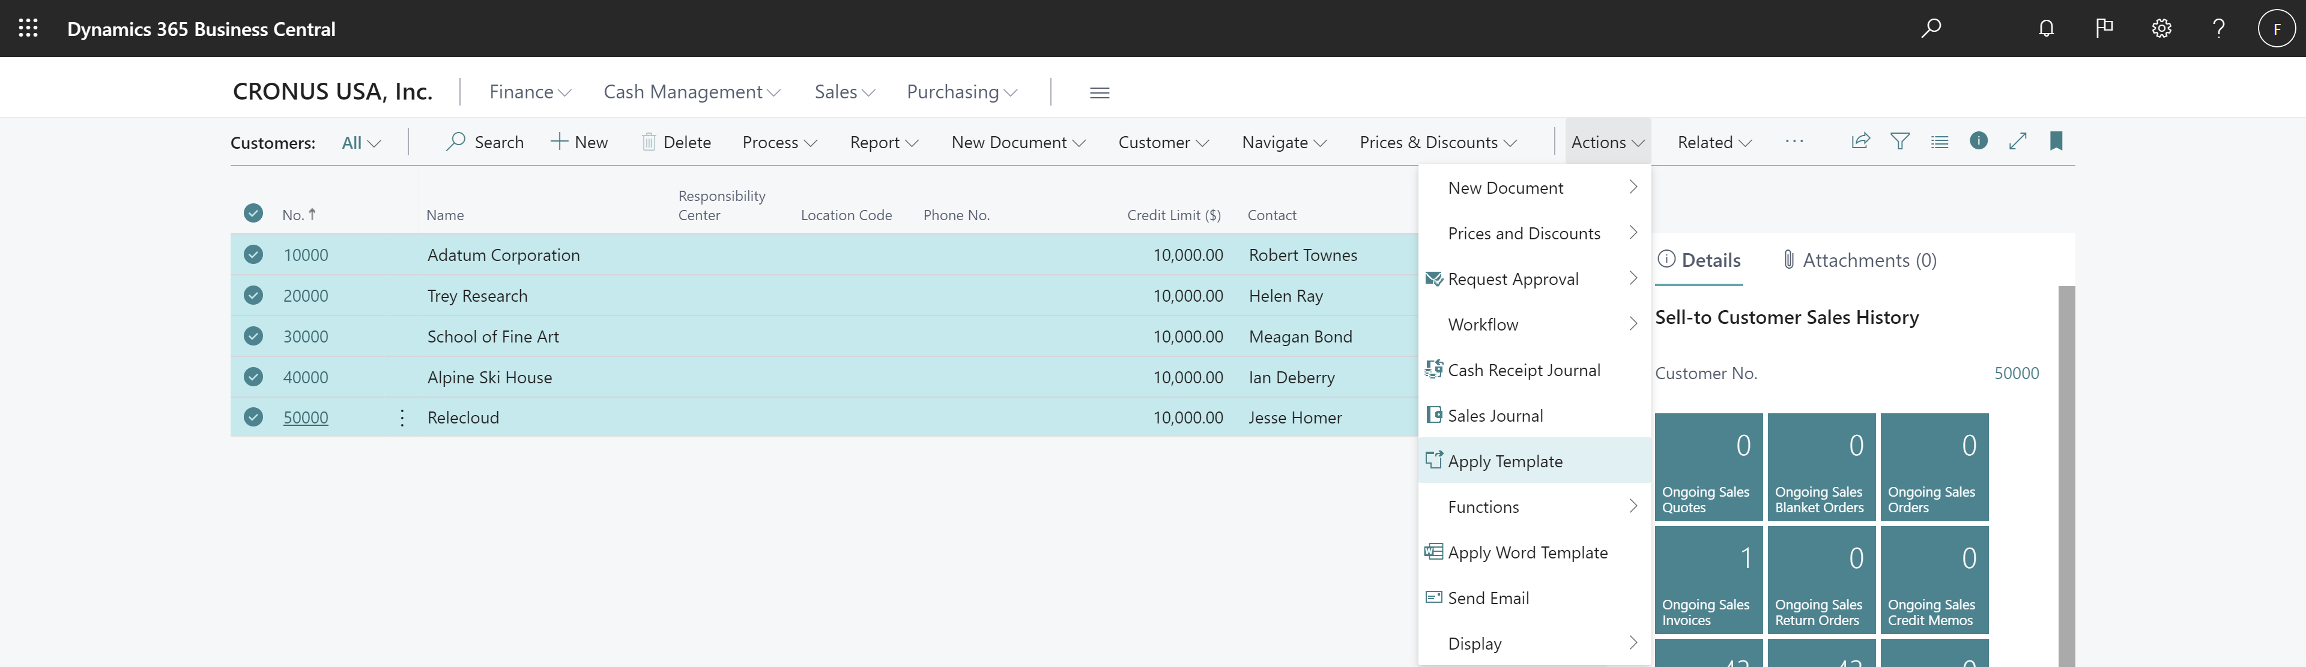Choose Apply Template from Actions menu
This screenshot has height=667, width=2306.
[1505, 461]
